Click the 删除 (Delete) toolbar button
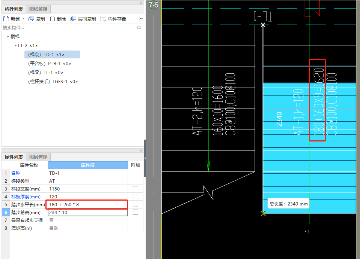 tap(58, 19)
